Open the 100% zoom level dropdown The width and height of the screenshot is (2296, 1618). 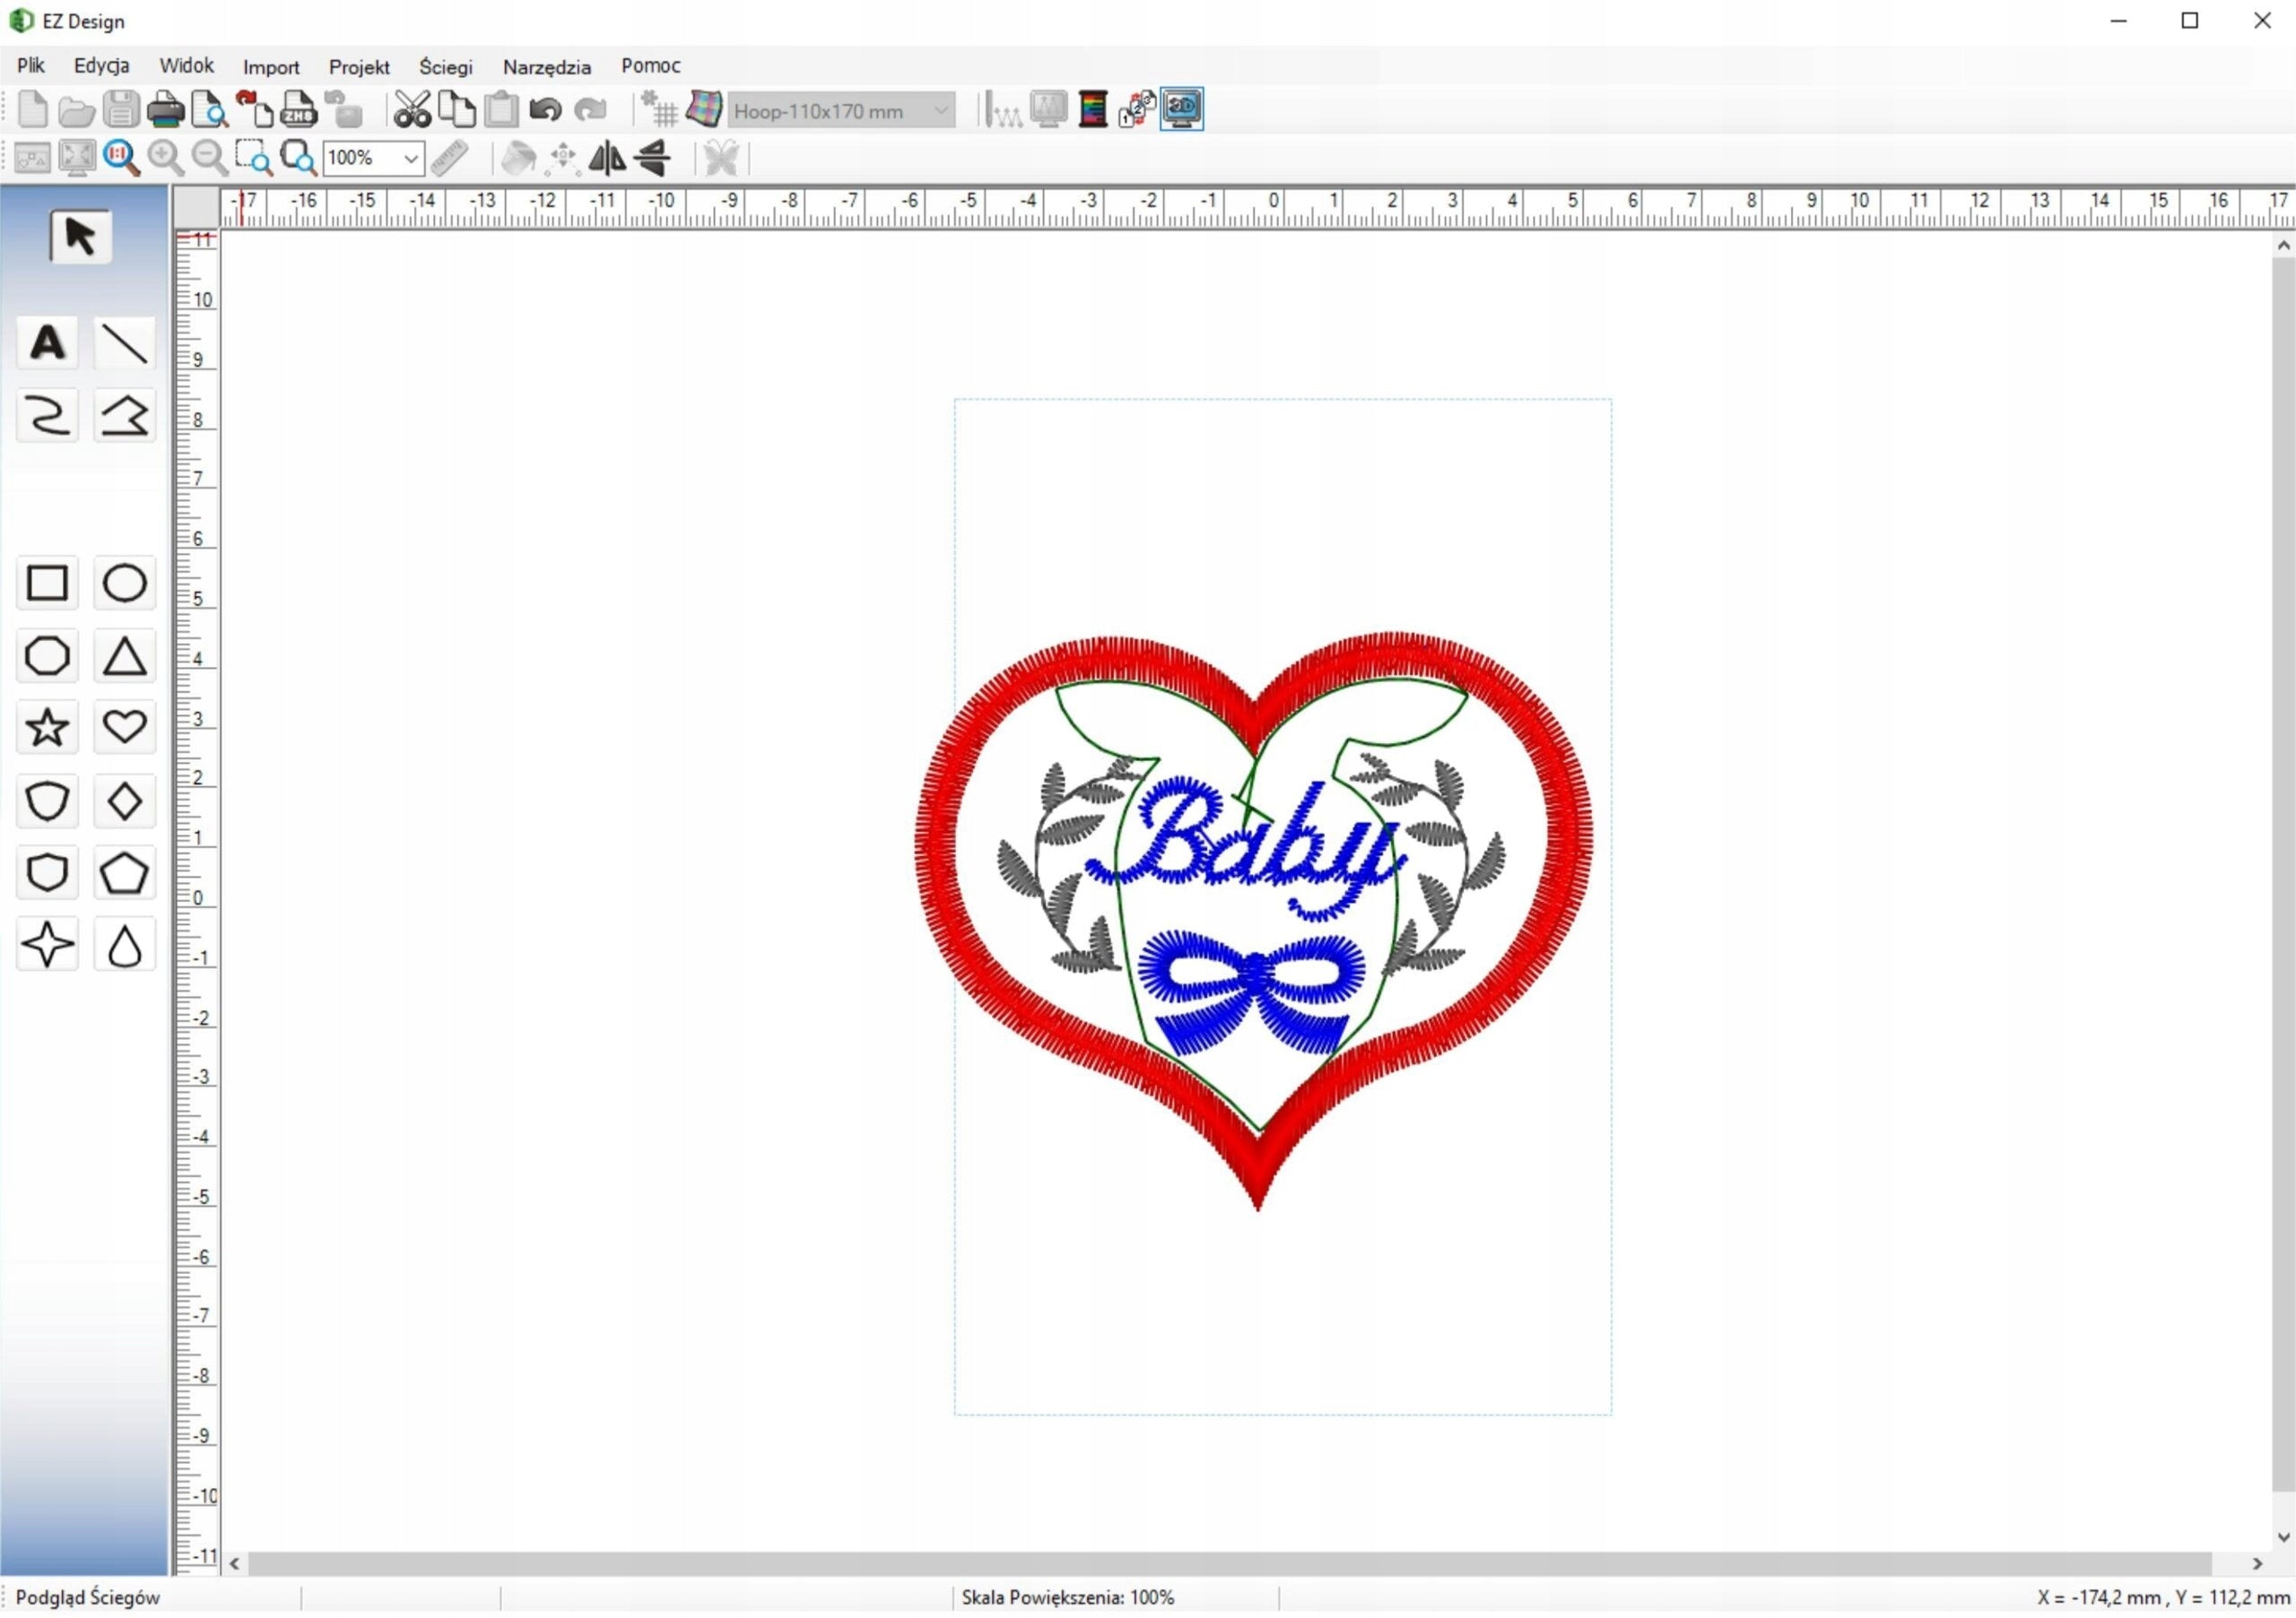374,158
